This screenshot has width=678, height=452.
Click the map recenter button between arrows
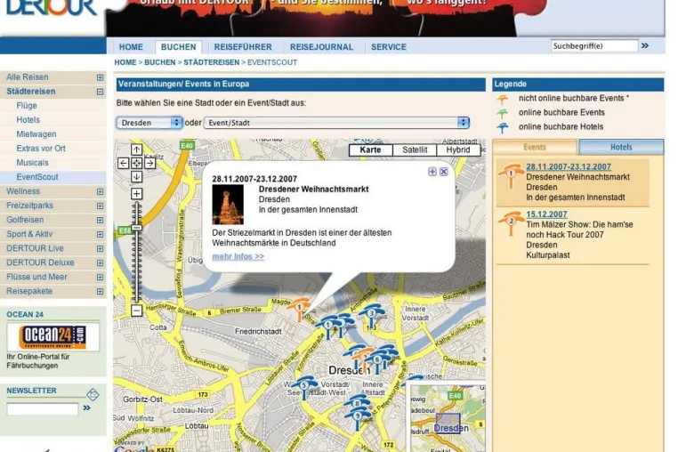tap(136, 163)
